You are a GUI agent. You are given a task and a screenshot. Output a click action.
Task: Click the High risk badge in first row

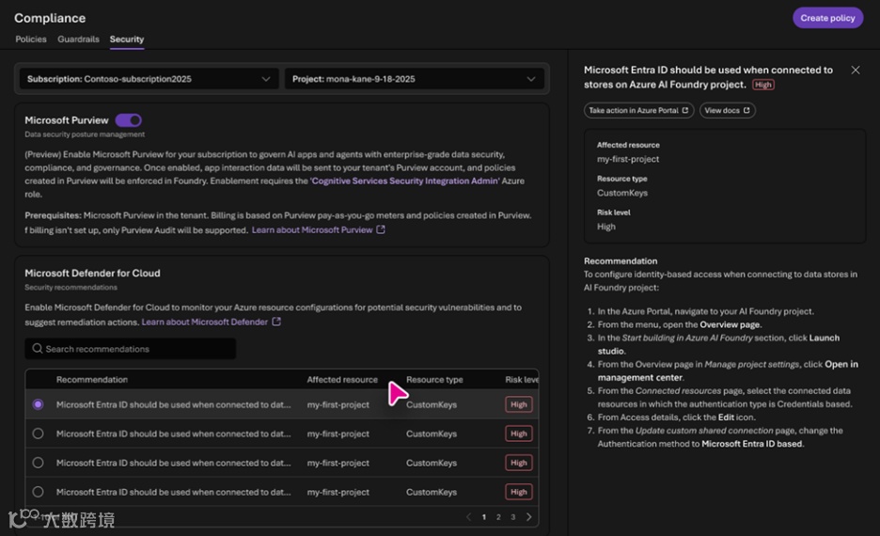[518, 405]
